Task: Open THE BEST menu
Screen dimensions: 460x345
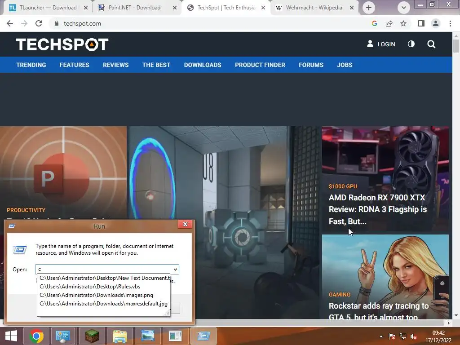Action: pos(156,65)
